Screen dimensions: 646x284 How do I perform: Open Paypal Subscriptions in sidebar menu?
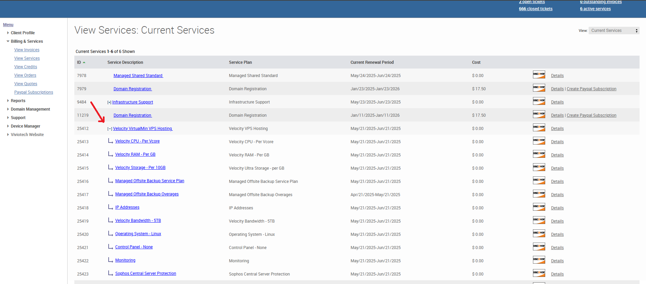(34, 92)
